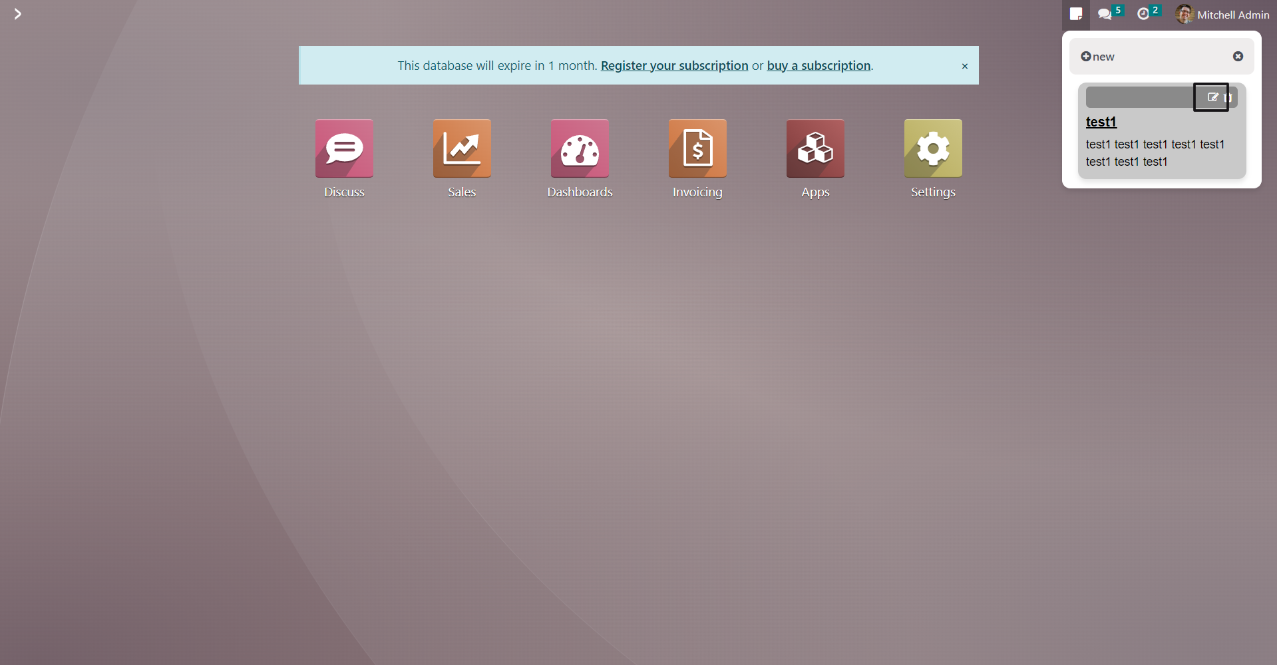Image resolution: width=1277 pixels, height=665 pixels.
Task: Click the Settings label
Action: point(933,192)
